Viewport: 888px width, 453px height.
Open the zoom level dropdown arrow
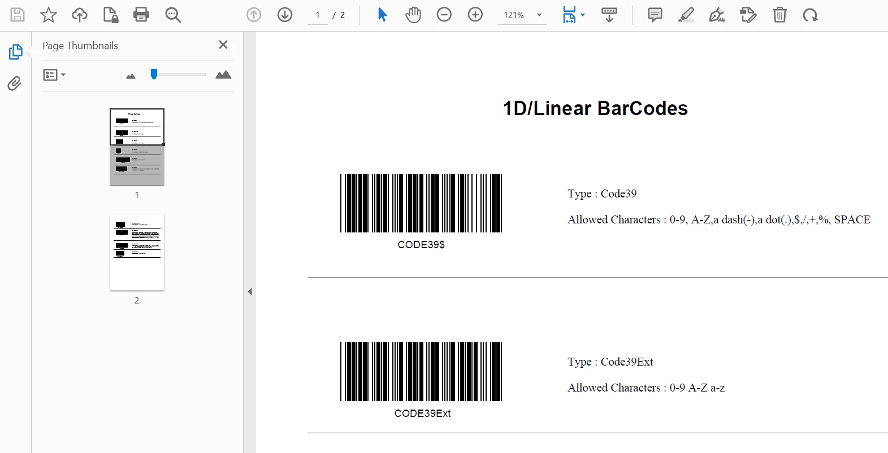coord(539,15)
